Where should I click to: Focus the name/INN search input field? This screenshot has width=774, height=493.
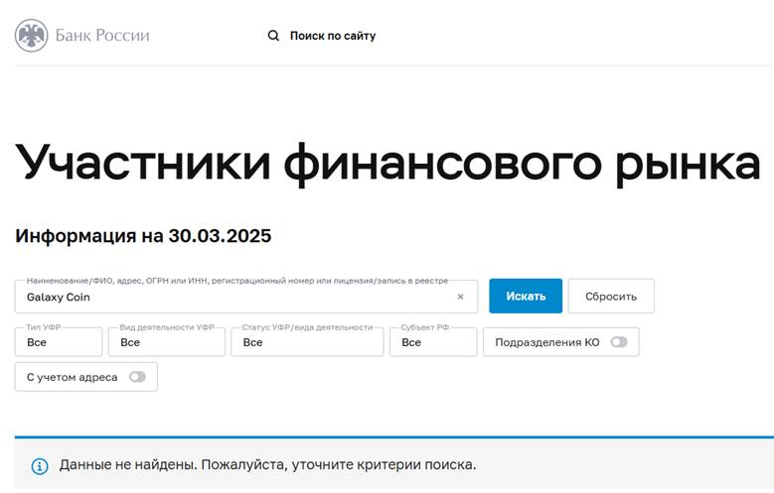(246, 297)
